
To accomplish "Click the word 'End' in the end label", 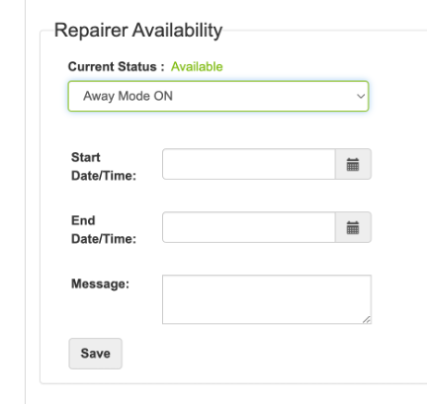I will [83, 220].
